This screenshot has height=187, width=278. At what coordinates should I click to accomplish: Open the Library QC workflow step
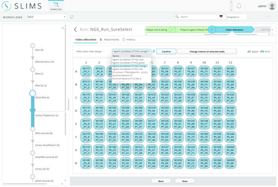tap(42, 169)
